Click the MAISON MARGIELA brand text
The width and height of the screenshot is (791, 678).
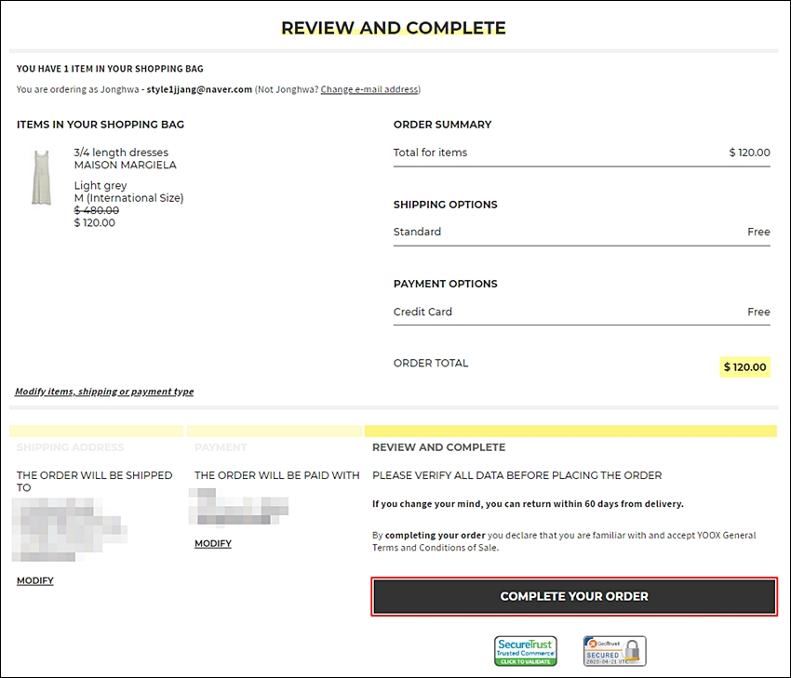(x=125, y=165)
